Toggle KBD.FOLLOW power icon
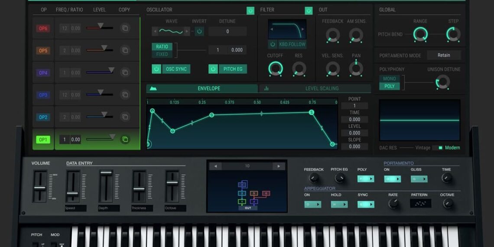 point(273,45)
